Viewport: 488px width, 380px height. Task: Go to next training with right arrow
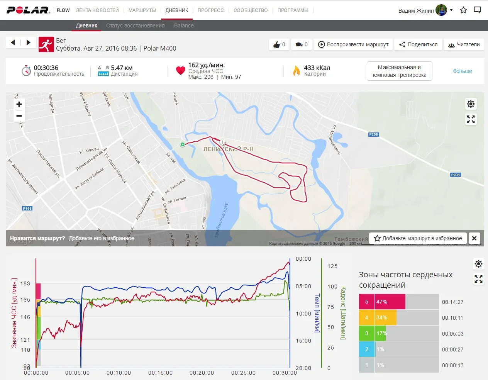point(28,42)
